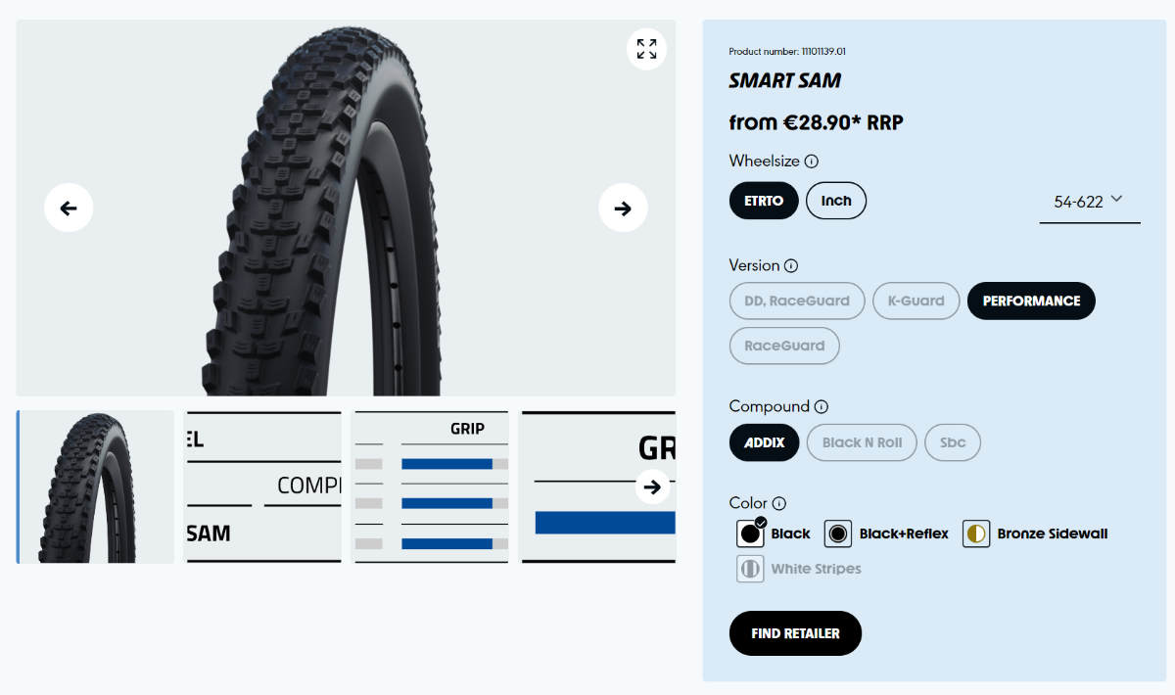
Task: Show info about Wheelsize
Action: point(812,162)
